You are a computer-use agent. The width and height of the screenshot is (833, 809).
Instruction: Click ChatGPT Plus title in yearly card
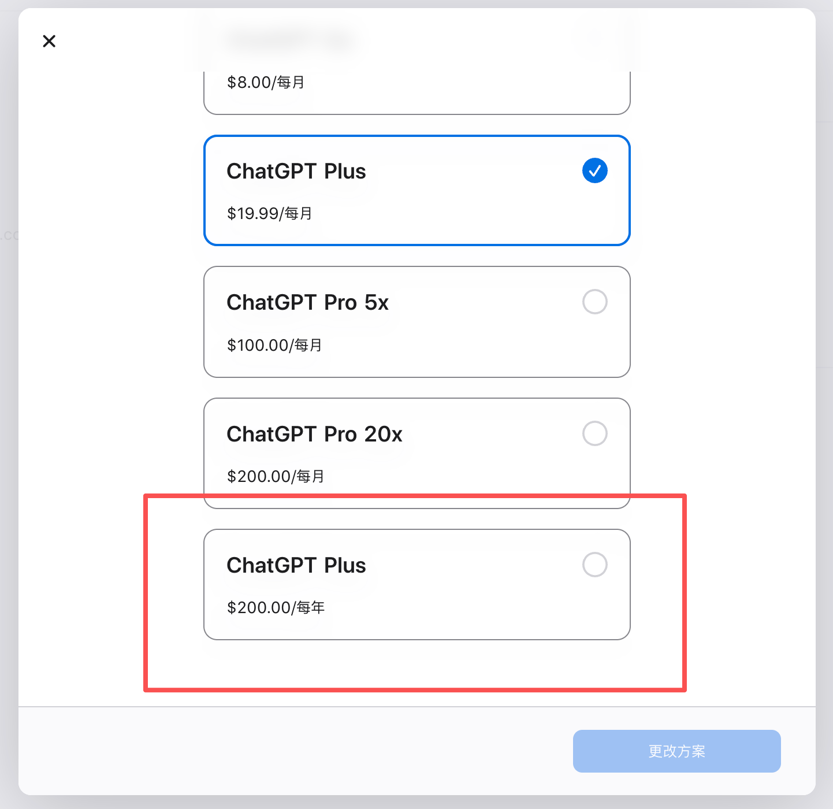pos(296,565)
